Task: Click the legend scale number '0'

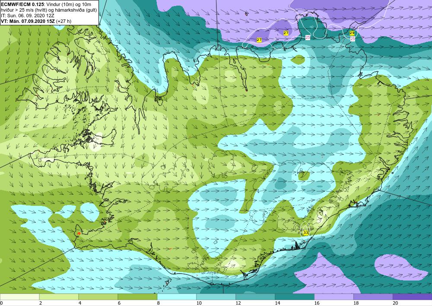Action: (2, 303)
